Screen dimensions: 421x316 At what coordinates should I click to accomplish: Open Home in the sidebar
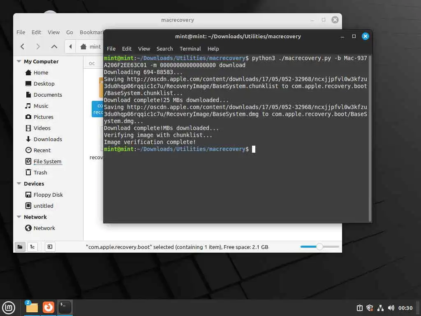(x=41, y=72)
